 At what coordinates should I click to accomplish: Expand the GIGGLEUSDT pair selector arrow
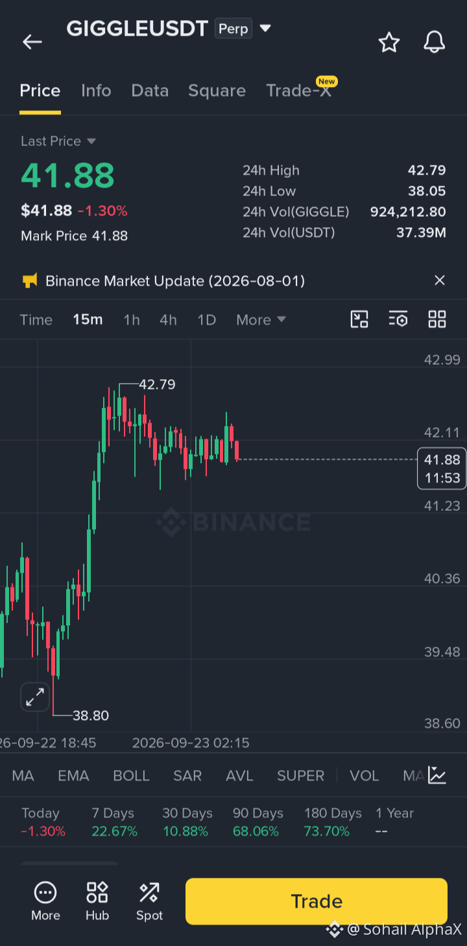coord(265,29)
